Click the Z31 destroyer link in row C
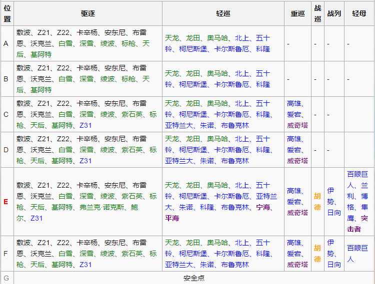375x284 pixels. (x=85, y=125)
